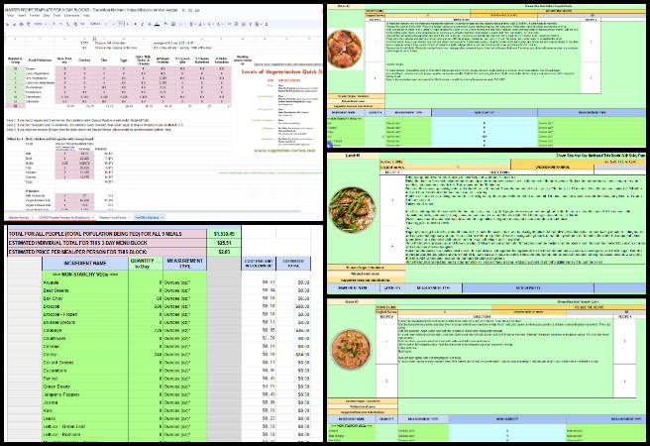Open the Format menu
Image resolution: width=650 pixels, height=446 pixels.
point(35,15)
